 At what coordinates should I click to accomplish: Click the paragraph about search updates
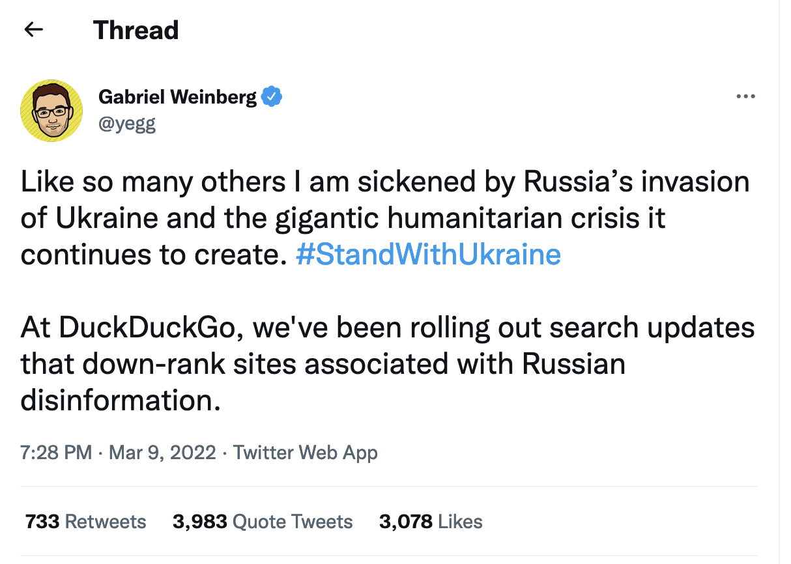[388, 364]
